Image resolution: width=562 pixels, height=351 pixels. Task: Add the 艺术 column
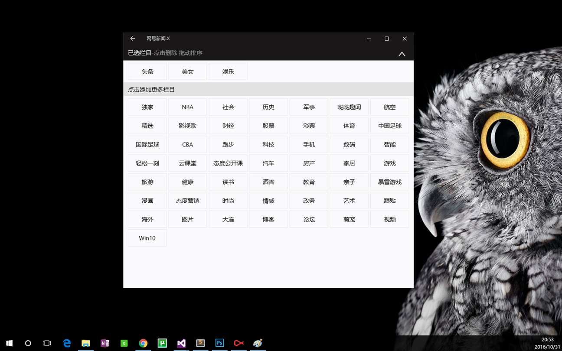349,201
